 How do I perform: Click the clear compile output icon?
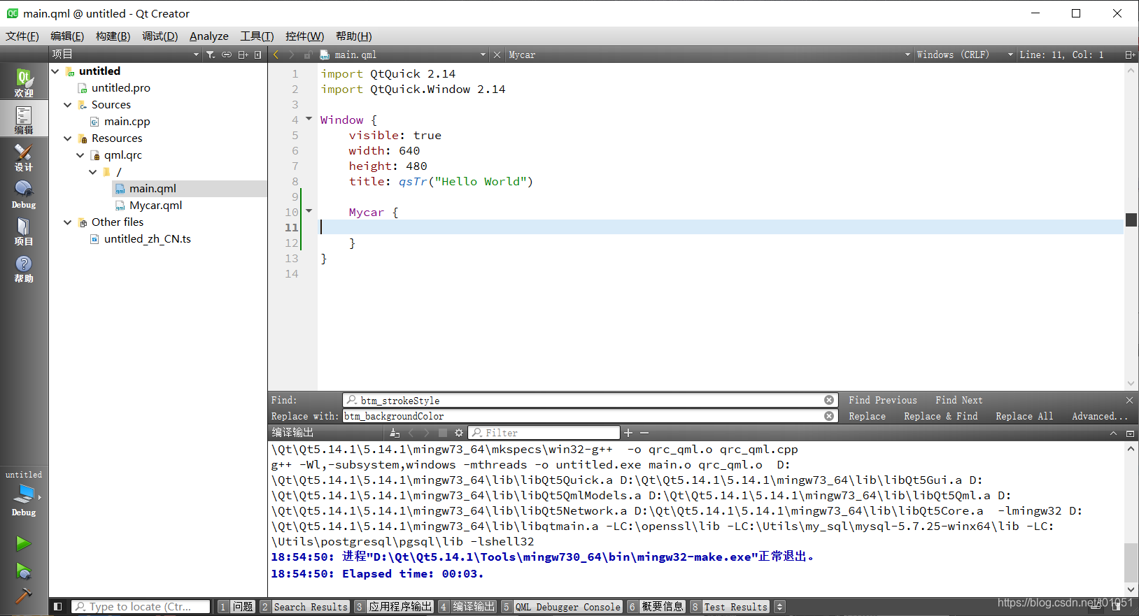click(x=395, y=433)
